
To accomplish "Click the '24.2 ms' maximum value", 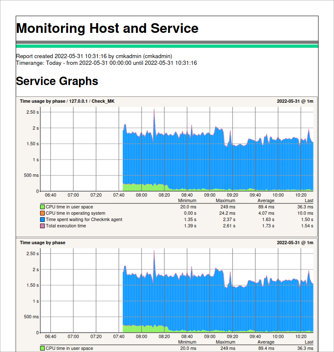I will (x=227, y=213).
